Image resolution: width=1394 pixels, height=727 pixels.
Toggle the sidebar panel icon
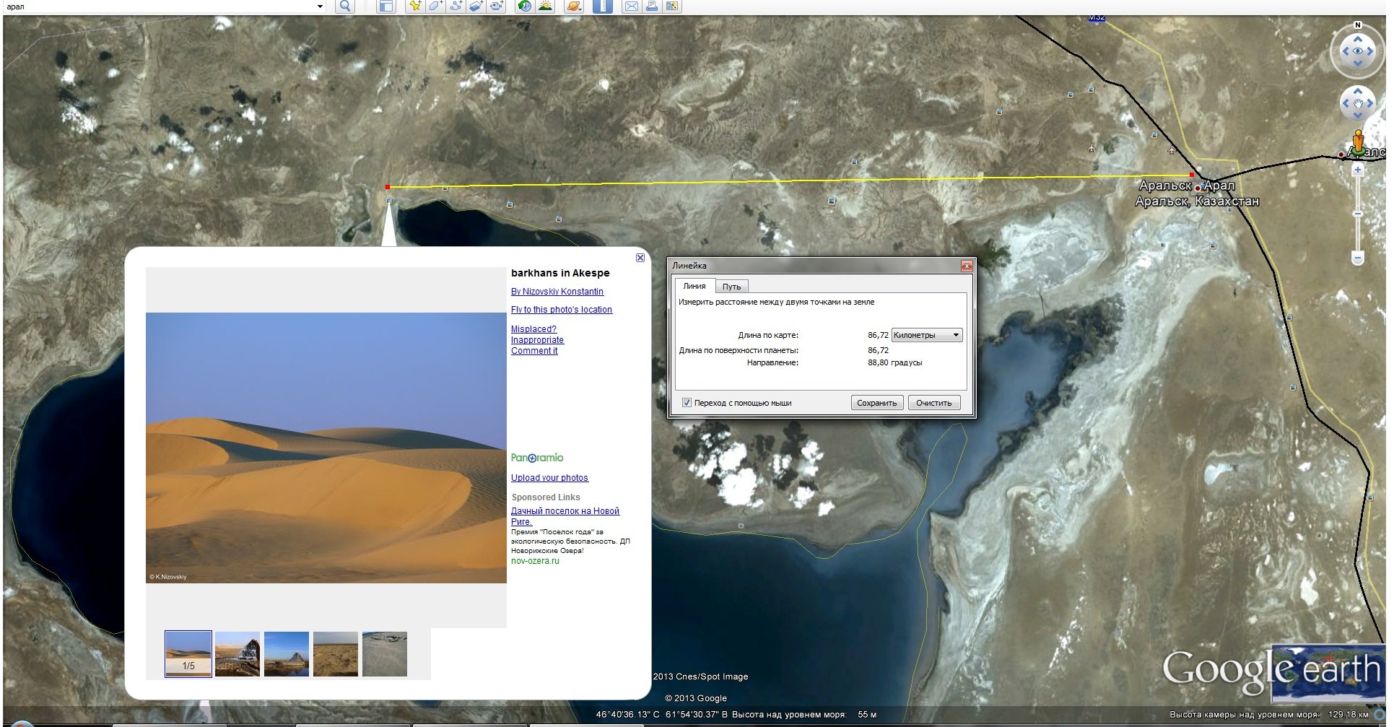pos(386,6)
